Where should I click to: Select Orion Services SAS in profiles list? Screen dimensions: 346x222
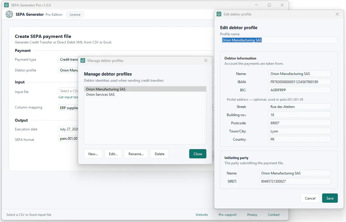click(x=145, y=94)
